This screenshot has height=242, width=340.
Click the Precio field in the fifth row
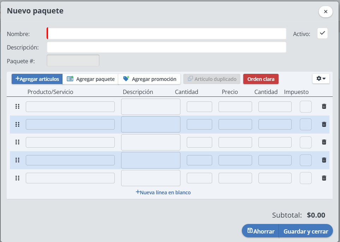[x=235, y=178]
